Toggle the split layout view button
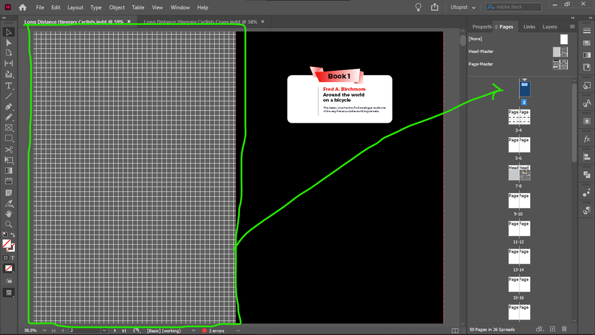595x335 pixels. 455,331
